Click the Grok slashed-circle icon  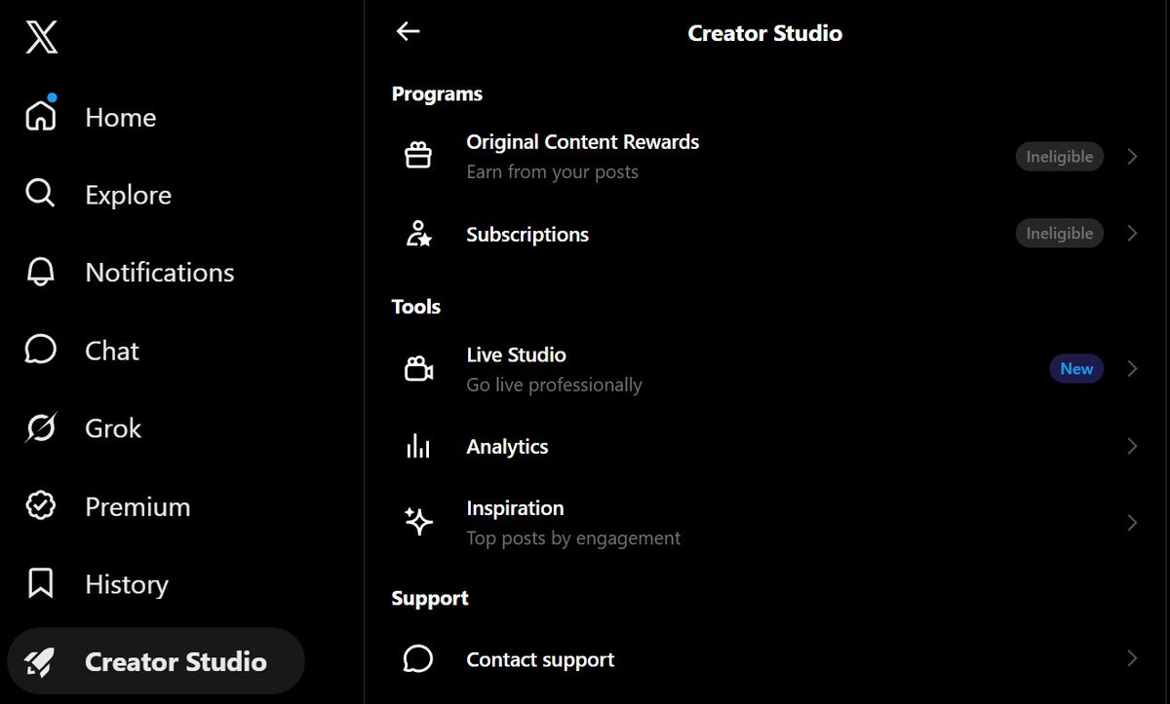[x=41, y=427]
